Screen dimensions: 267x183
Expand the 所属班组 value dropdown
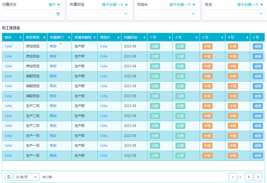126,14
